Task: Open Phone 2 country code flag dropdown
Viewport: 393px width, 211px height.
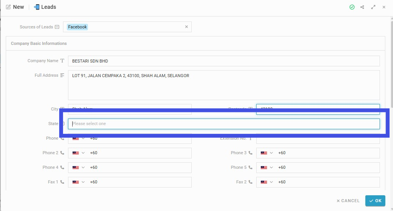Action: 78,153
